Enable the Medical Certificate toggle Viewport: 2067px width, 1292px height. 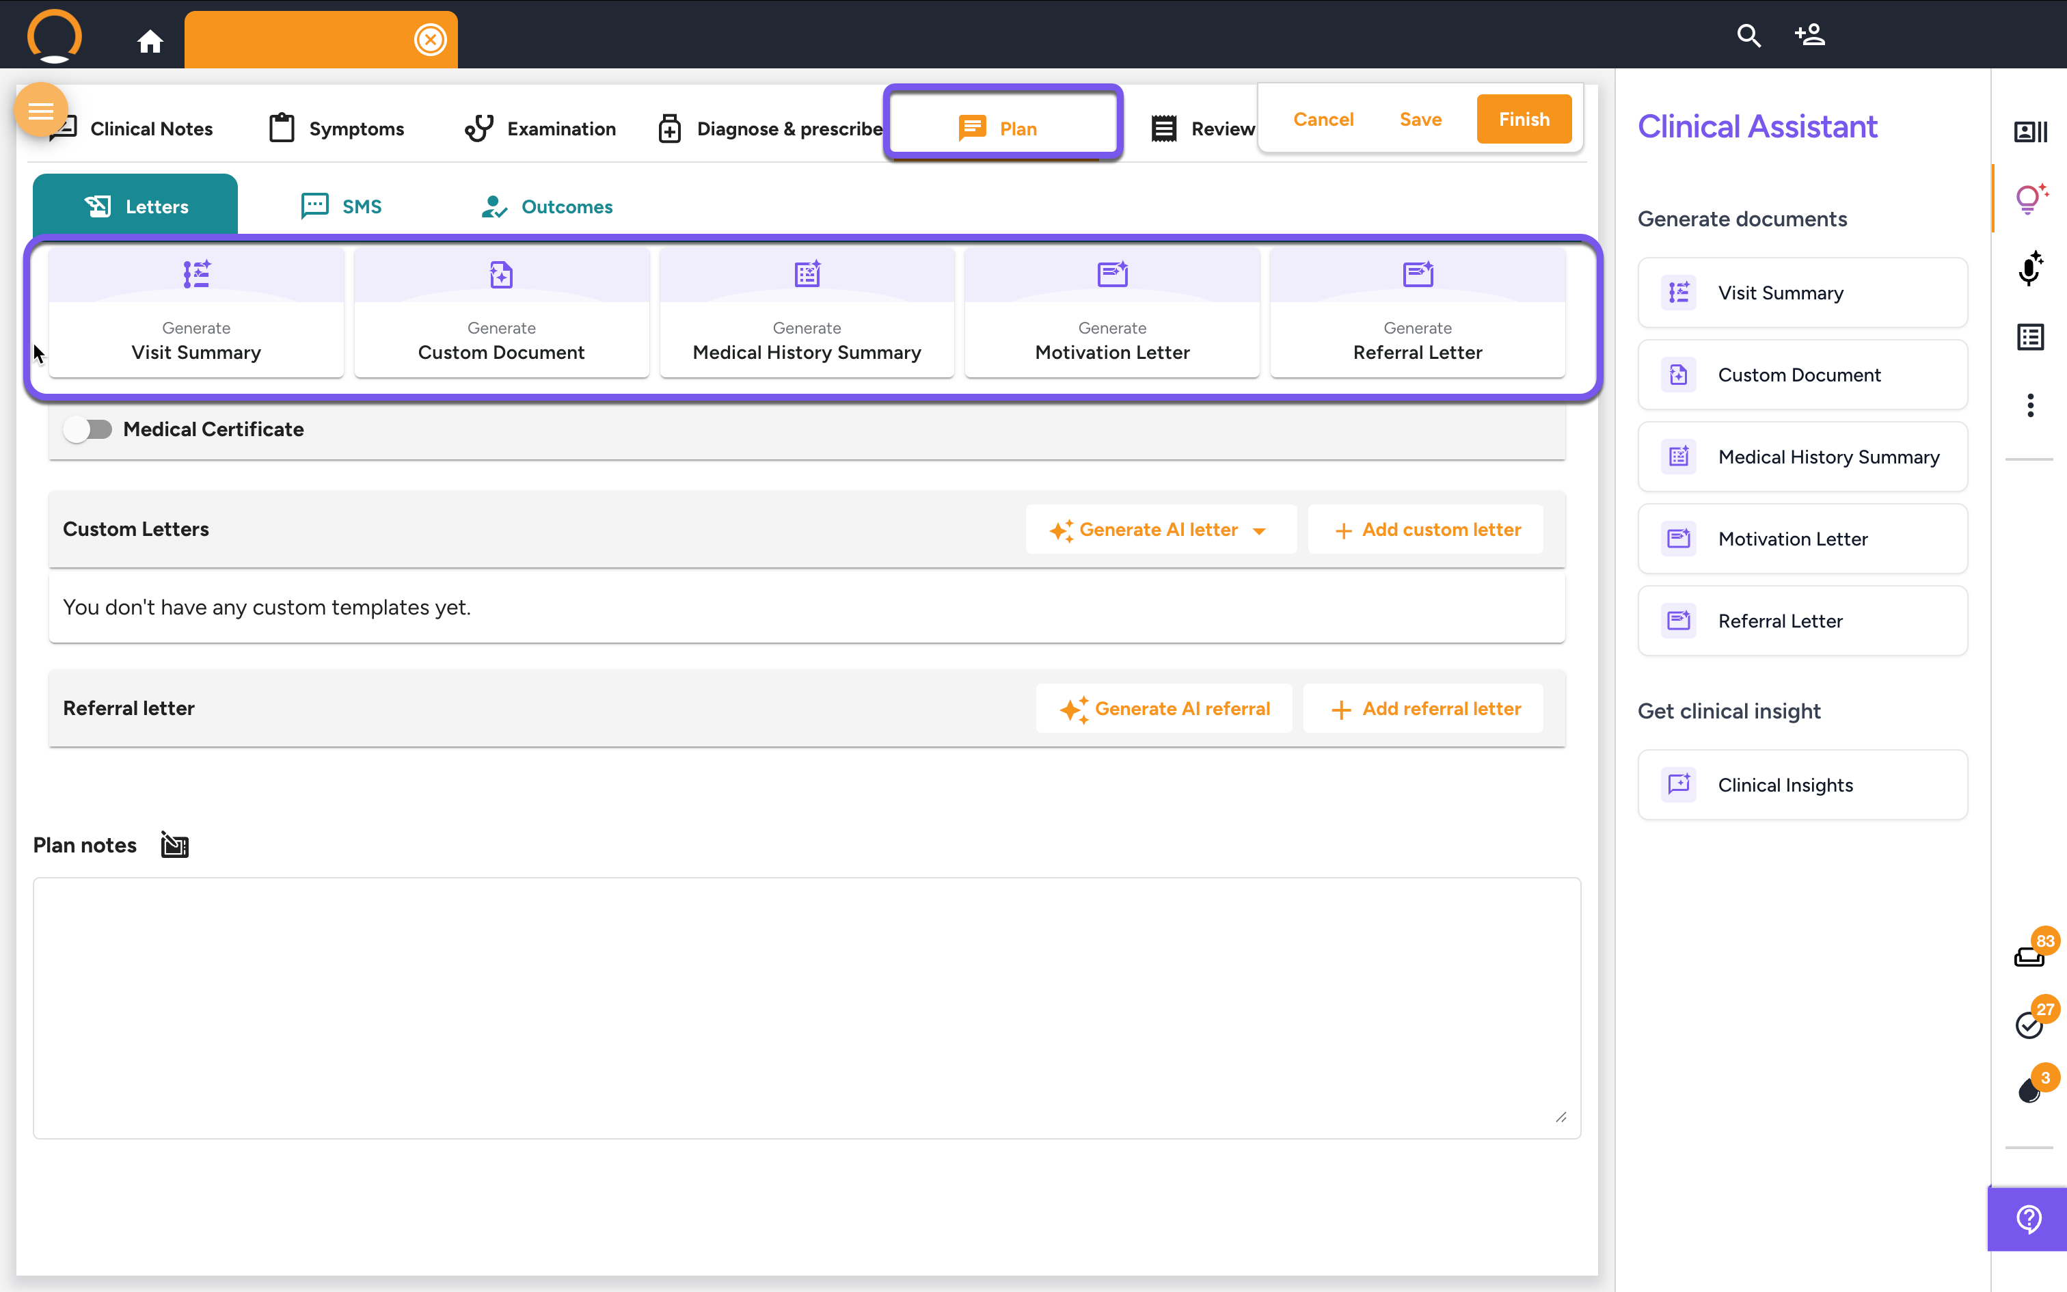pyautogui.click(x=88, y=429)
